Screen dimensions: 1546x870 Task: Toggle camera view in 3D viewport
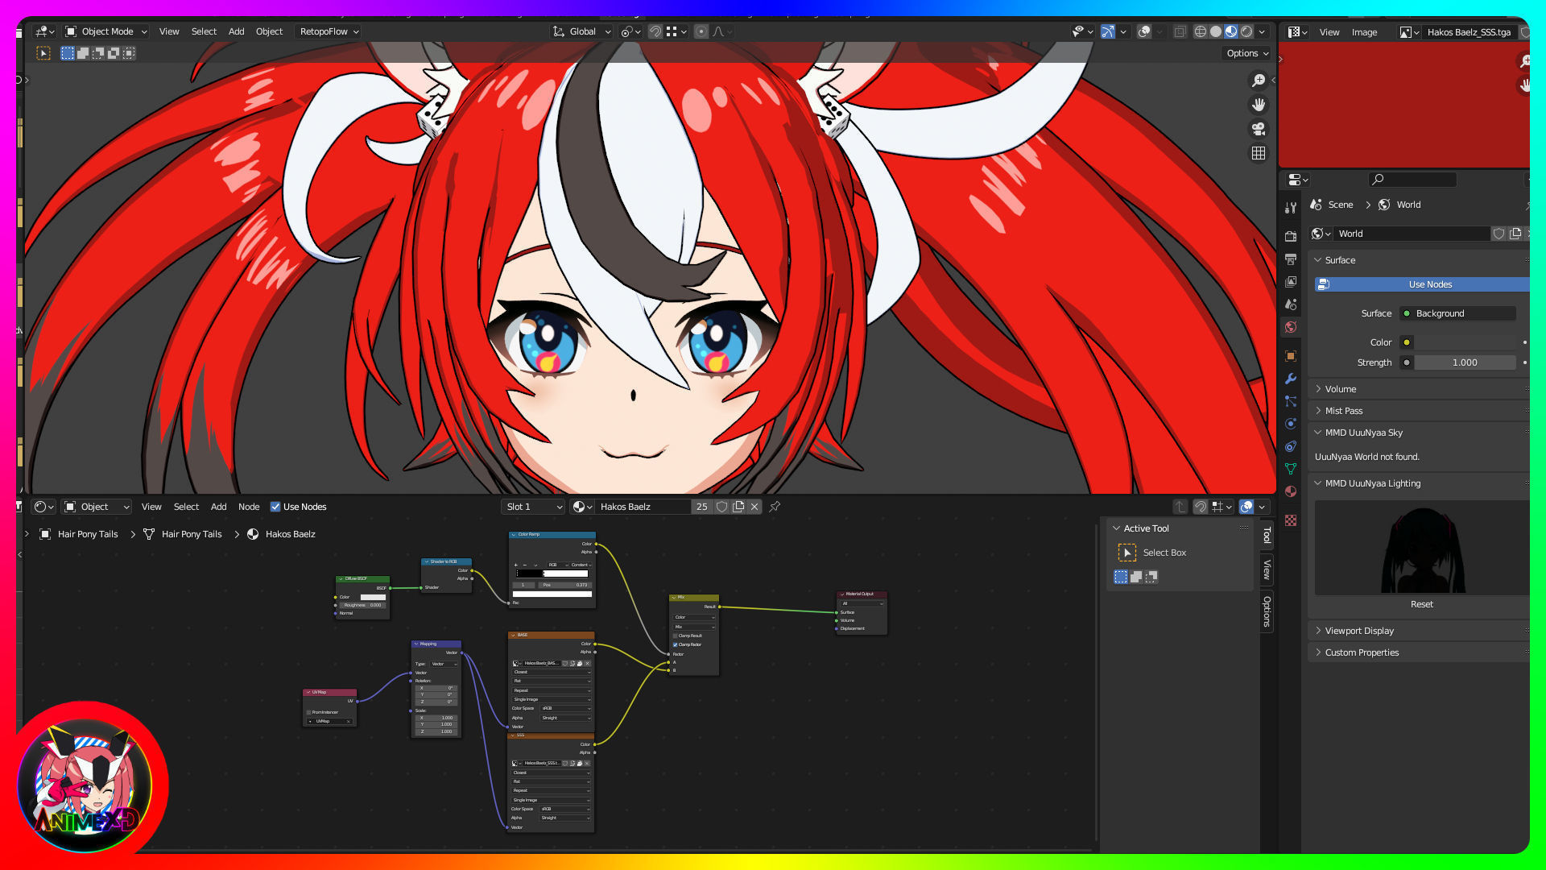coord(1258,129)
